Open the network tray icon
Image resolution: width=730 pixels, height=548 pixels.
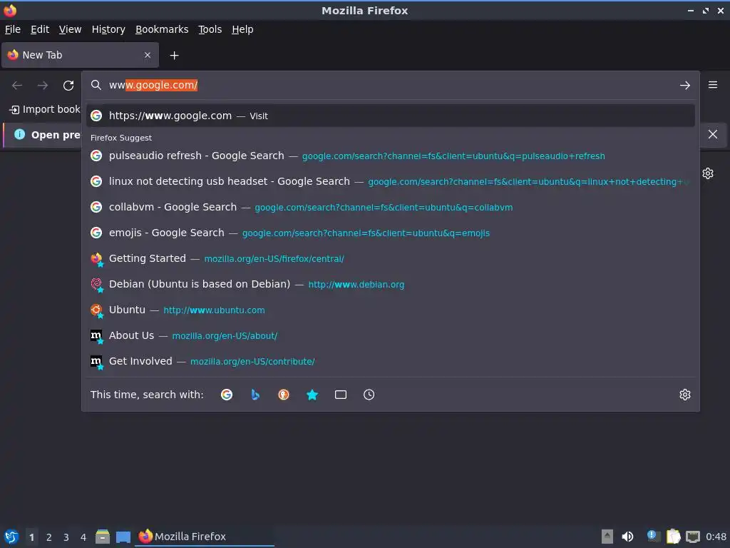[693, 537]
